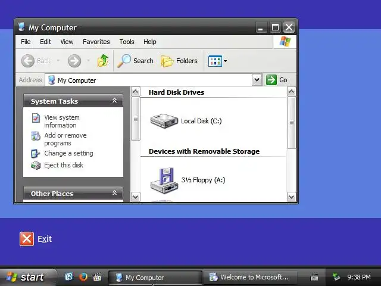Click the My Computer title bar icon
Viewport: 381px width, 286px height.
pos(21,27)
